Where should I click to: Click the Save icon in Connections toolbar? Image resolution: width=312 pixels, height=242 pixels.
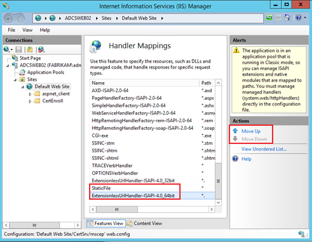point(18,50)
